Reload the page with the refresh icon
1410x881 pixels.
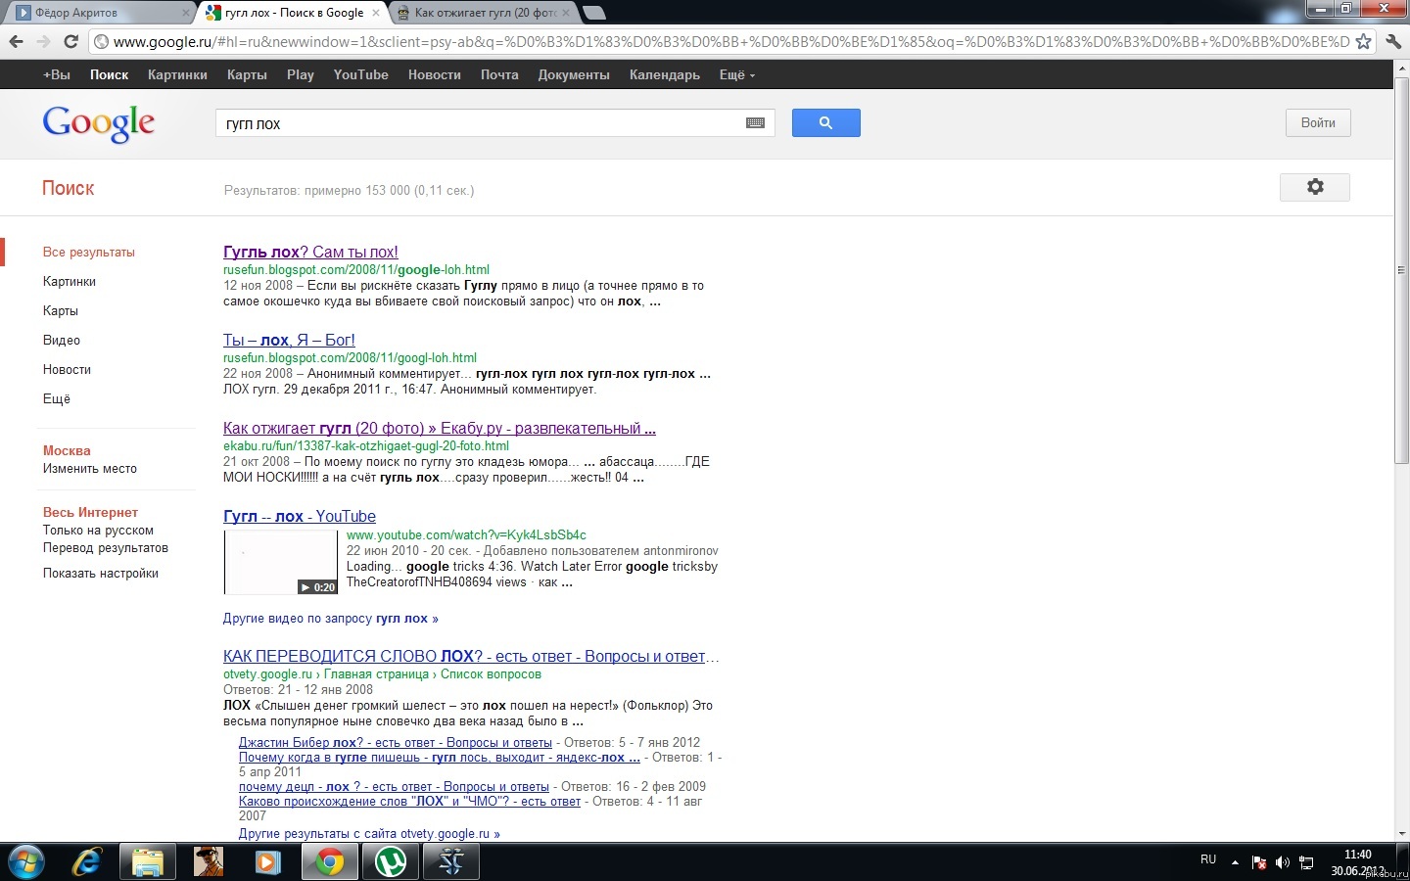click(x=70, y=41)
